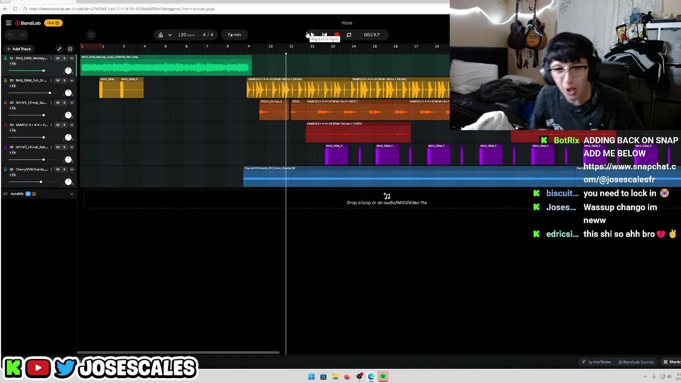Click the automation icon beside Add Track
This screenshot has width=681, height=383.
click(x=59, y=49)
